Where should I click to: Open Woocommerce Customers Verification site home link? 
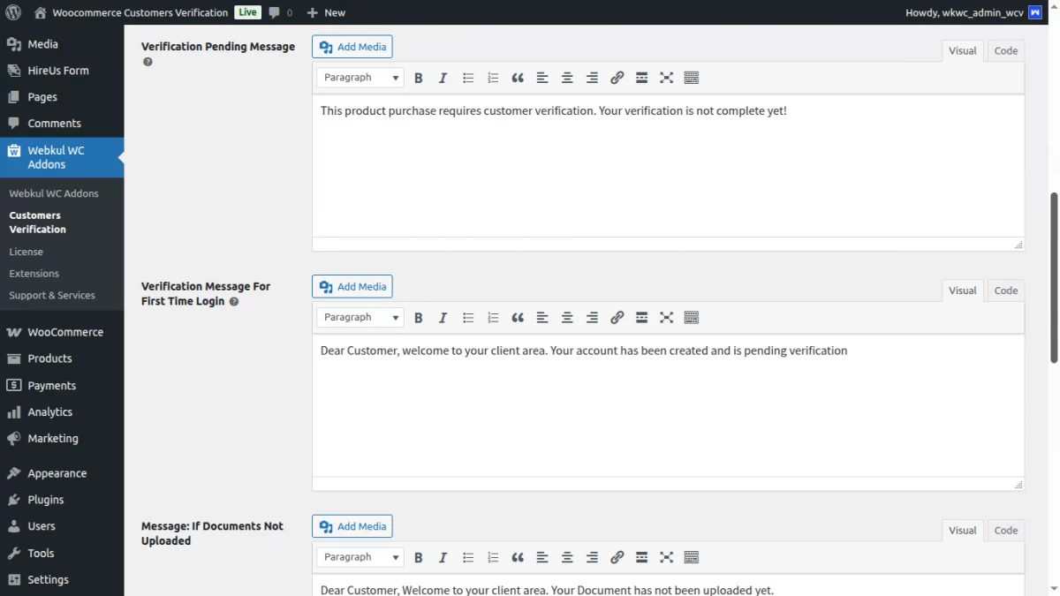pyautogui.click(x=131, y=12)
